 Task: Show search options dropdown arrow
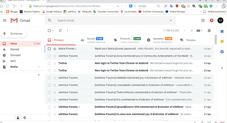[x=171, y=20]
